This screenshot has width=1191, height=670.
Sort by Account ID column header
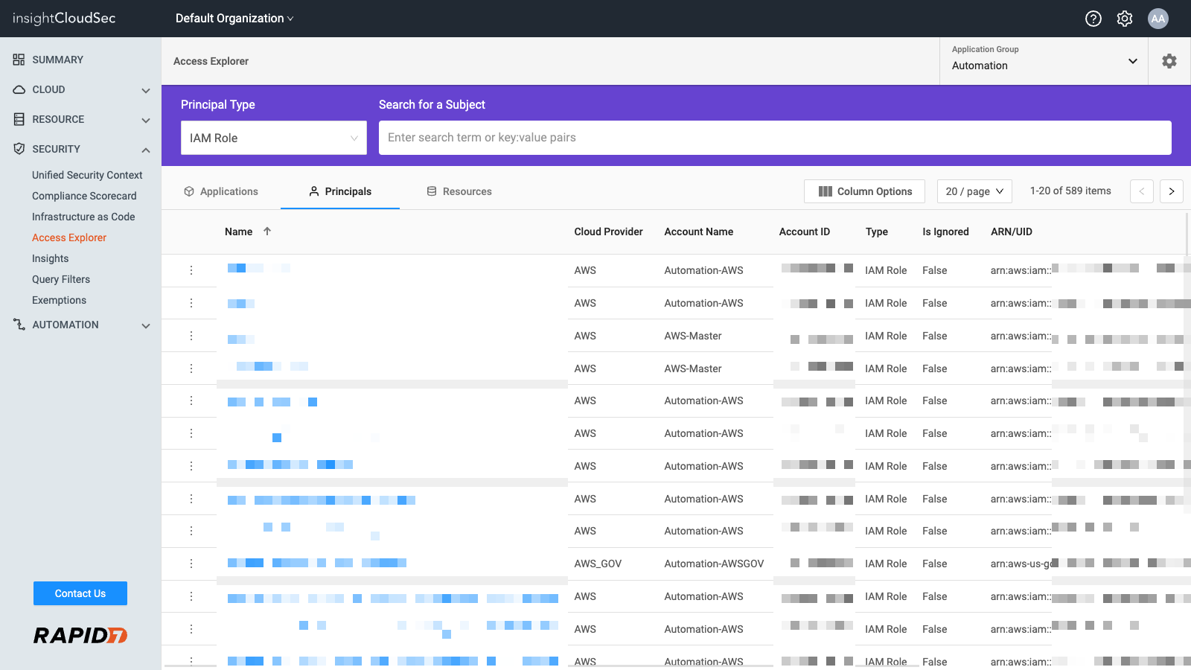click(x=804, y=232)
